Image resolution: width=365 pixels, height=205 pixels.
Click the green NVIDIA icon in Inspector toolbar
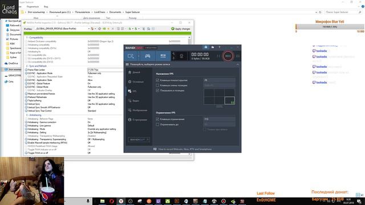[x=104, y=28]
